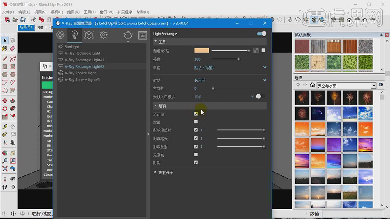Start render with the teapot icon
The image size is (390, 219).
(x=128, y=35)
